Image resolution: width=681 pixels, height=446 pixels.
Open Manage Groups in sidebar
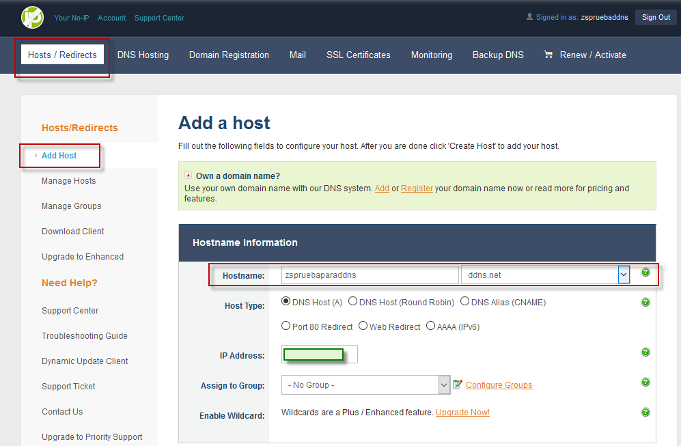coord(71,206)
